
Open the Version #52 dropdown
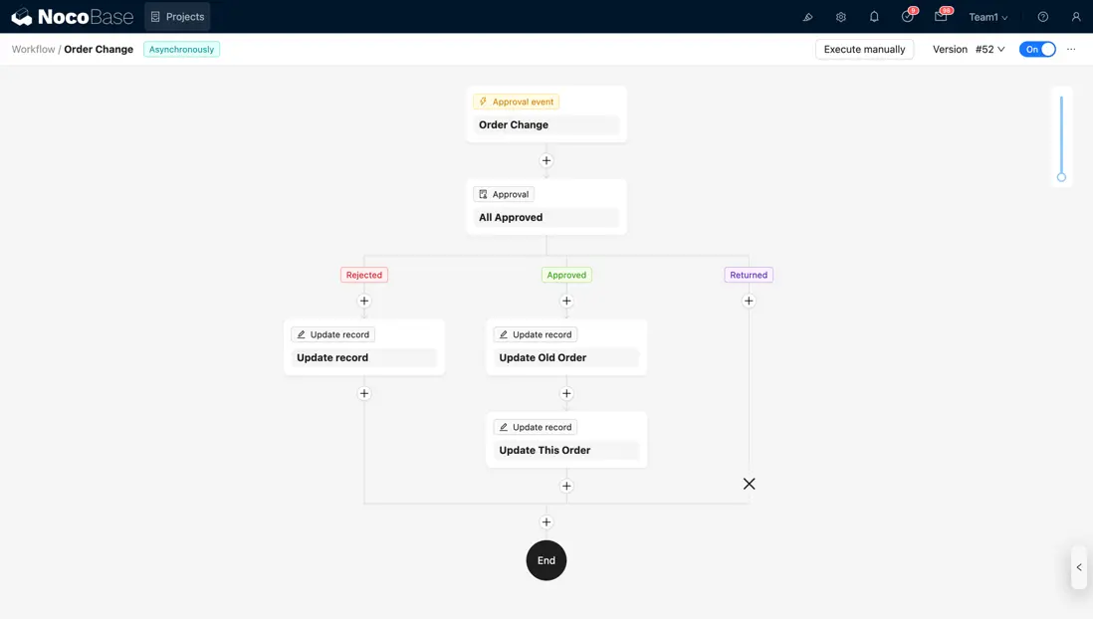pyautogui.click(x=985, y=48)
